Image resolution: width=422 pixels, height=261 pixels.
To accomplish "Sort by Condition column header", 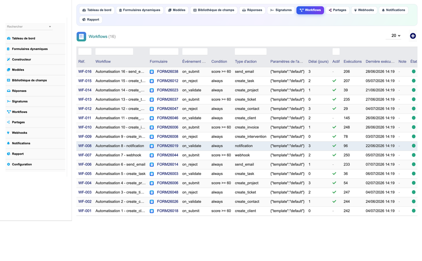I will pos(219,61).
